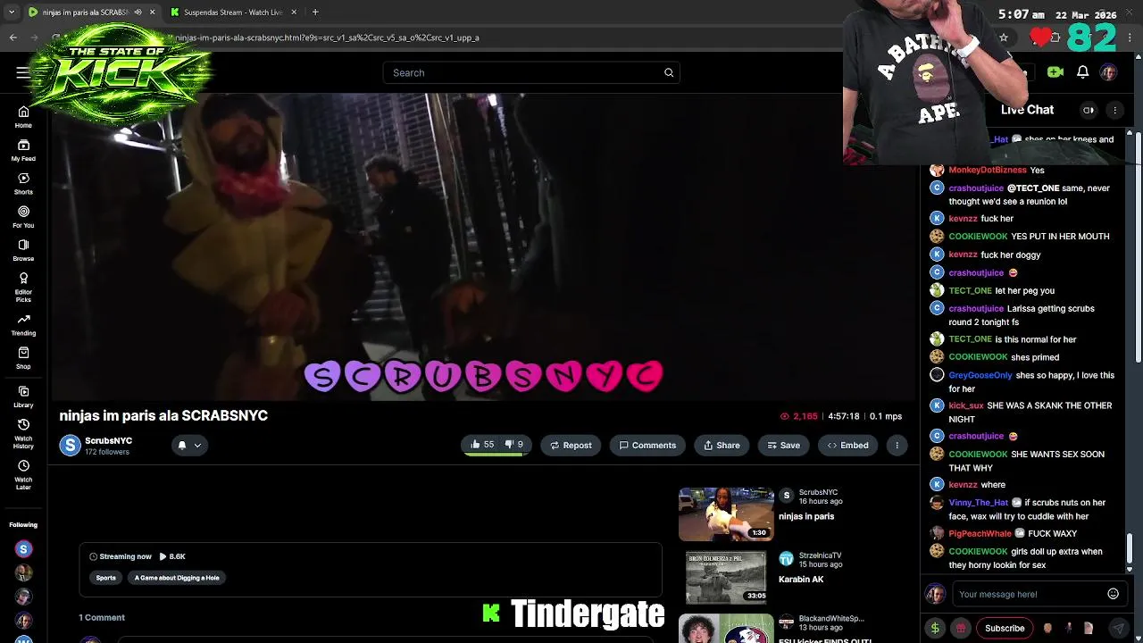Save the video to a playlist
Screen dimensions: 1143x643
pyautogui.click(x=783, y=445)
